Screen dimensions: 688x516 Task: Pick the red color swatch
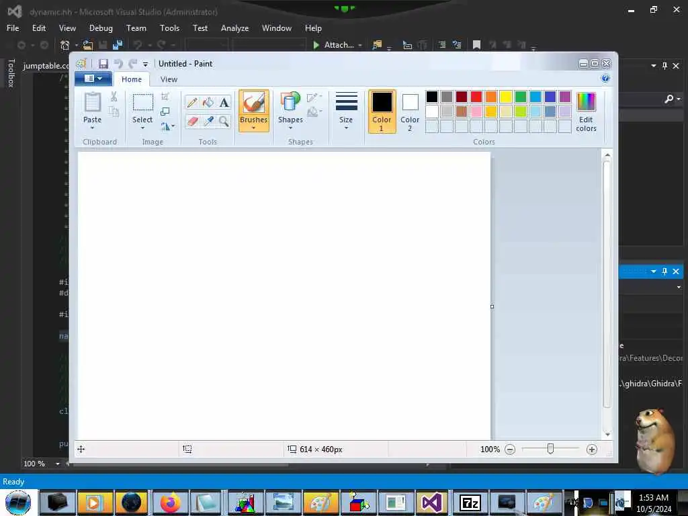476,97
